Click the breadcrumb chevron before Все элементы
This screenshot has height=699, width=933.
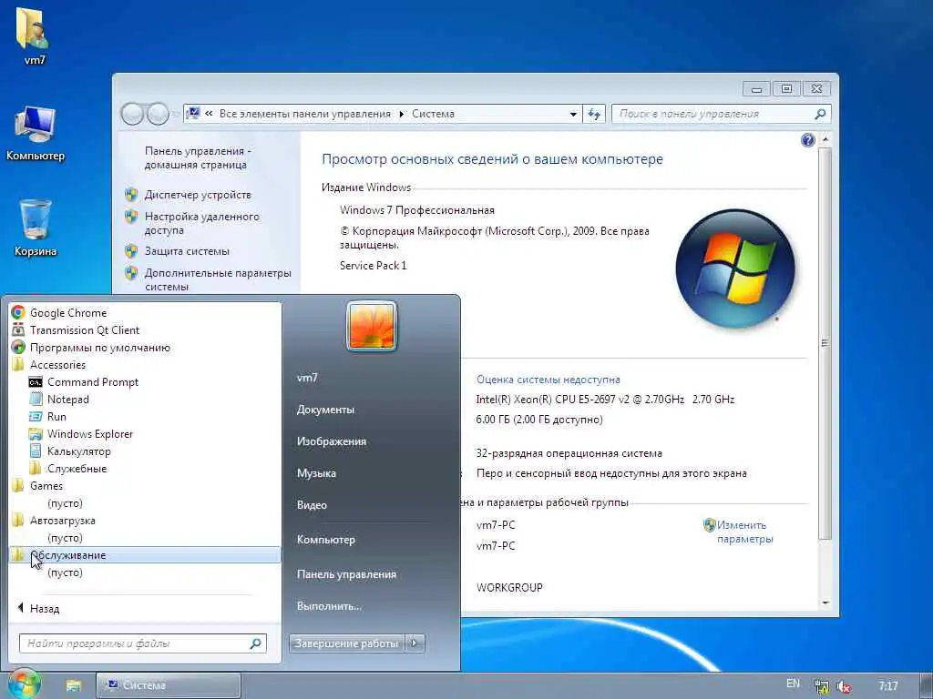click(x=209, y=114)
